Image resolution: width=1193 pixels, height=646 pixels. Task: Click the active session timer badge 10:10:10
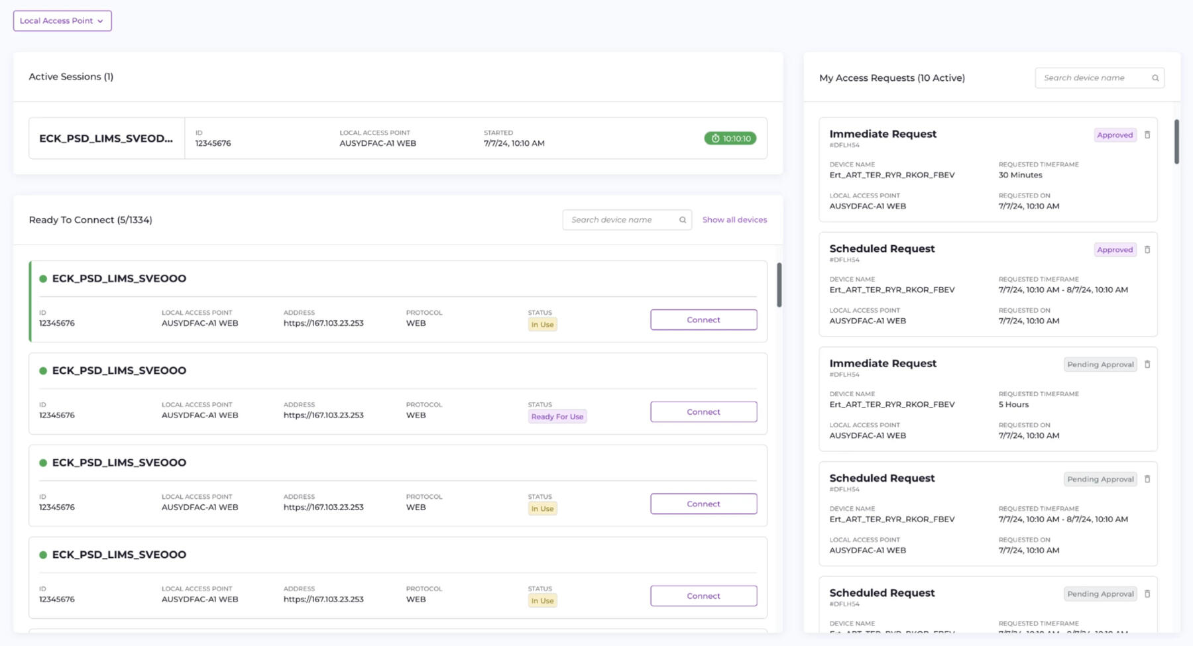730,138
